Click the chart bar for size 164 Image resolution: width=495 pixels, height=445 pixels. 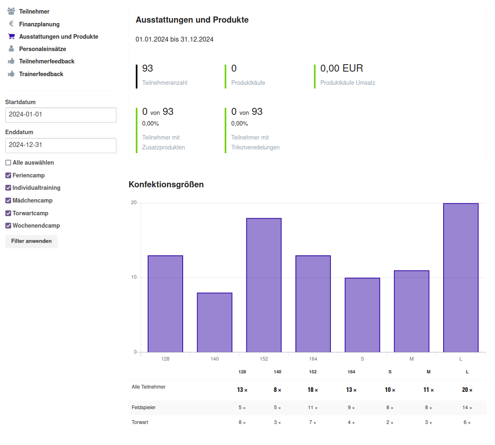coord(313,304)
